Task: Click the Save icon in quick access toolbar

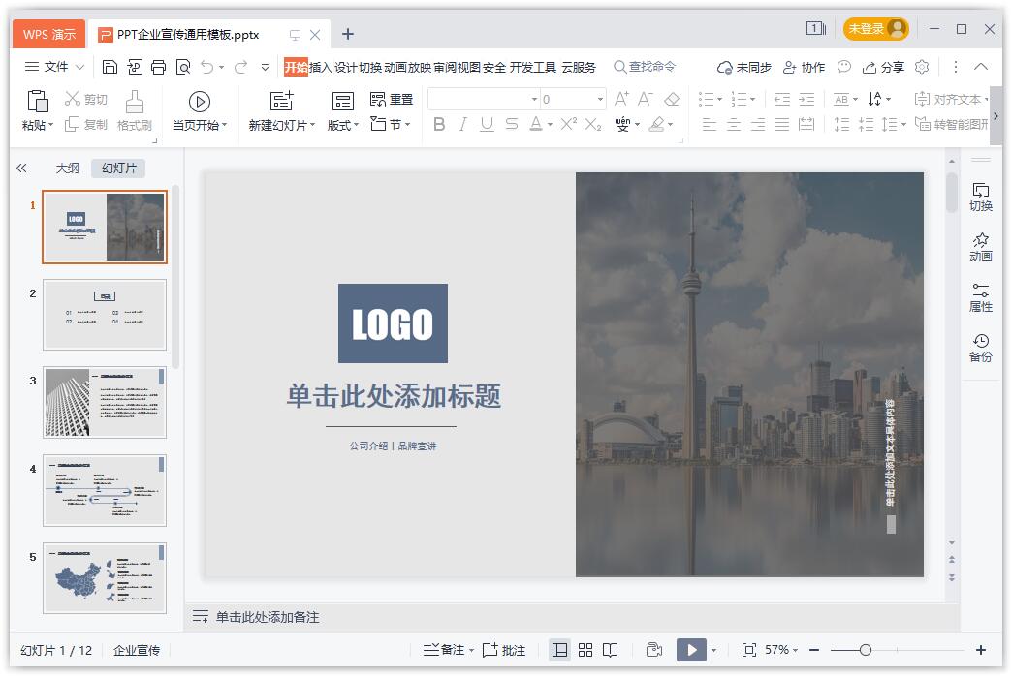Action: 110,67
